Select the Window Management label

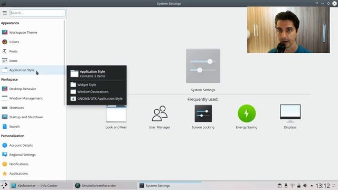26,98
